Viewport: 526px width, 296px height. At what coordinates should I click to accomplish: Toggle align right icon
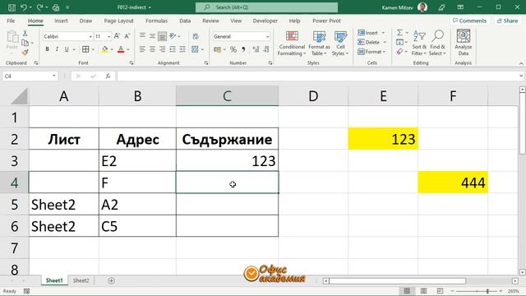(163, 49)
